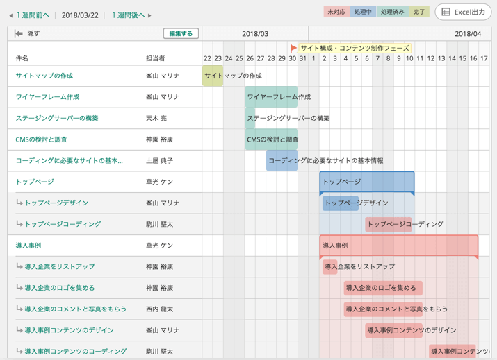Select the 未対応 status legend swatch
Image resolution: width=497 pixels, height=360 pixels.
(x=336, y=12)
